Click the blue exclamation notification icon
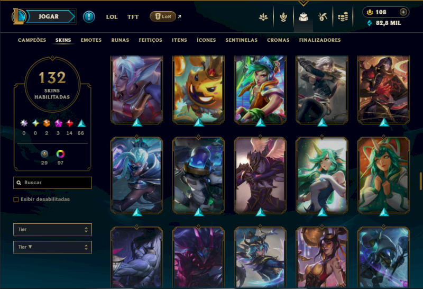 pos(89,17)
